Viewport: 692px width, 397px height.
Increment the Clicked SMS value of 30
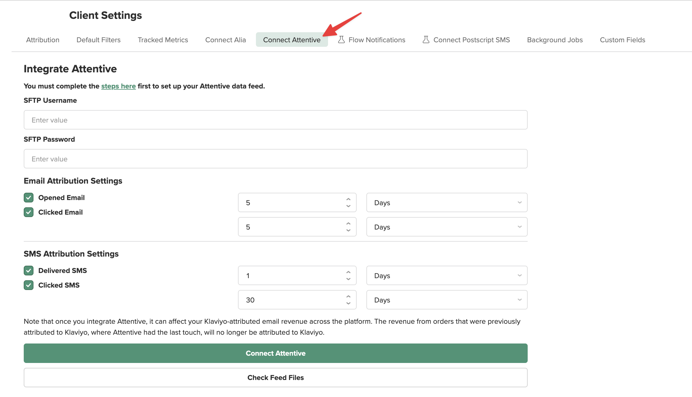point(348,296)
